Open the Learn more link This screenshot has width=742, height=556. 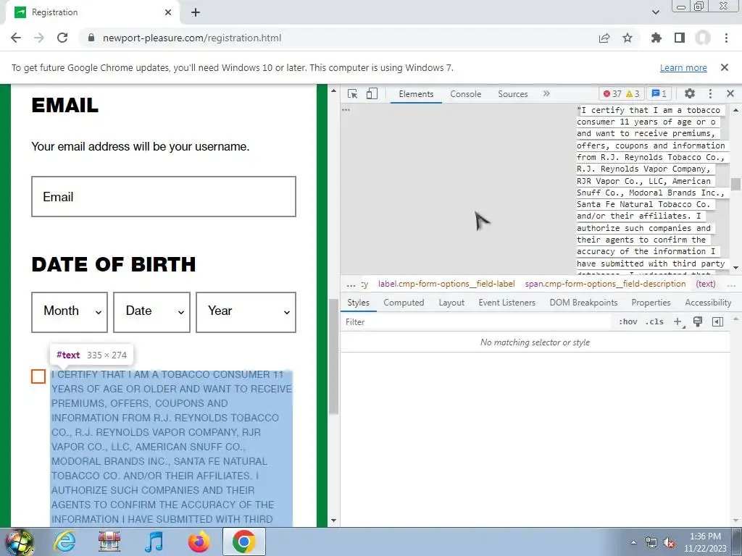click(x=683, y=67)
